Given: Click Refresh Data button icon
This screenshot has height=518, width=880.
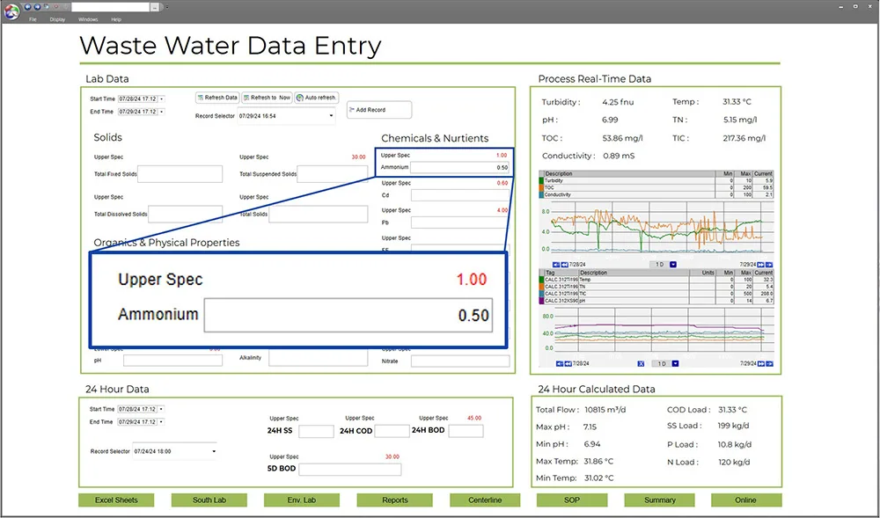Looking at the screenshot, I should click(x=201, y=98).
